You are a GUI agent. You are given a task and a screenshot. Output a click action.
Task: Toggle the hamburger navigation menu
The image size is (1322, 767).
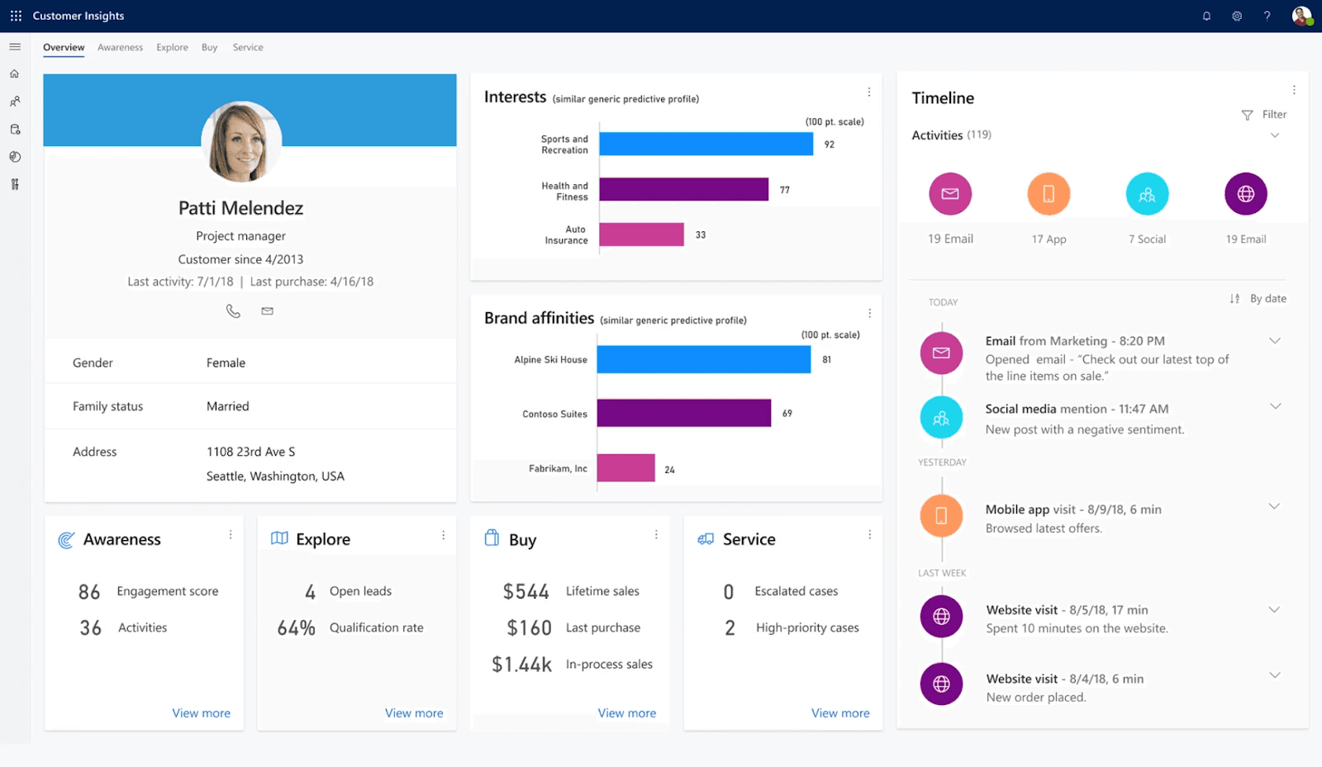point(15,47)
